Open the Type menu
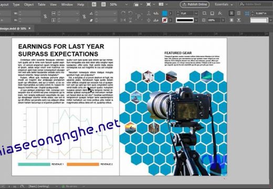 pyautogui.click(x=16, y=5)
